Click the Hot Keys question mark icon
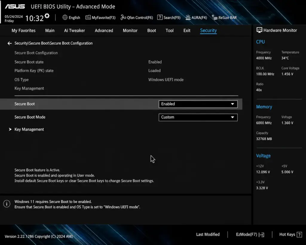This screenshot has height=245, width=306. pyautogui.click(x=299, y=235)
